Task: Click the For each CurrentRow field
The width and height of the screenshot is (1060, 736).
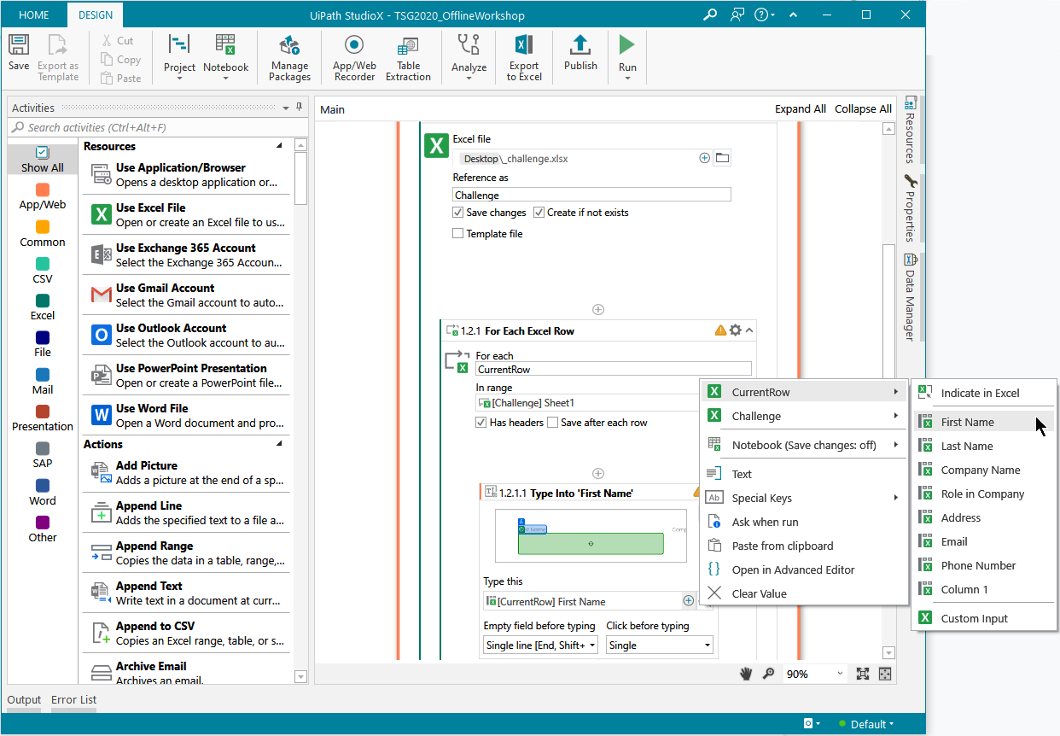Action: coord(614,369)
